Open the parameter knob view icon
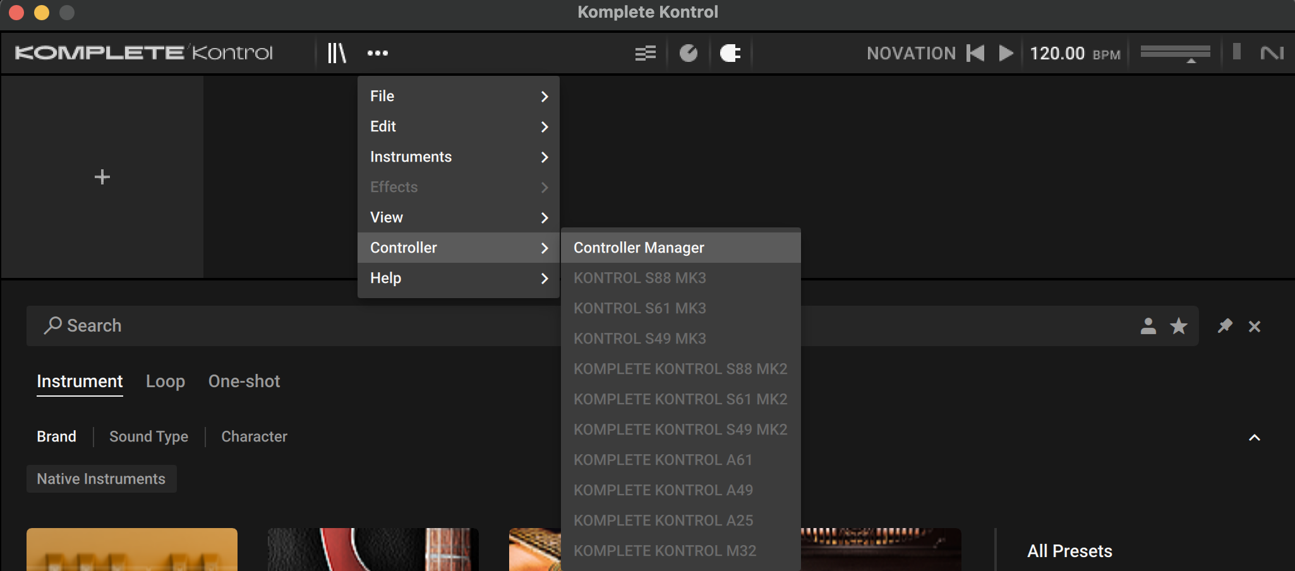 689,53
